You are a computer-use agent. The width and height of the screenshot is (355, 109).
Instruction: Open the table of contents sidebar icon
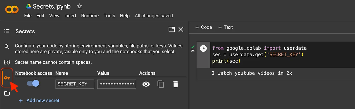click(x=7, y=31)
